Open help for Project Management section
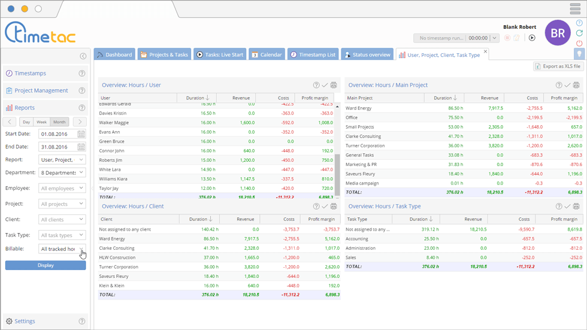The width and height of the screenshot is (587, 330). [82, 90]
